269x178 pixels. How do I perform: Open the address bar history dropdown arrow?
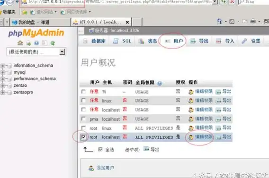pyautogui.click(x=215, y=2)
